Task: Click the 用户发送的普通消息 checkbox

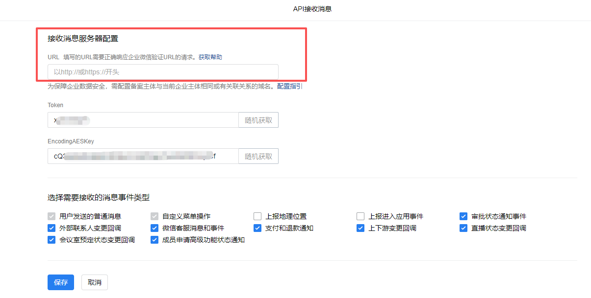Action: 51,216
